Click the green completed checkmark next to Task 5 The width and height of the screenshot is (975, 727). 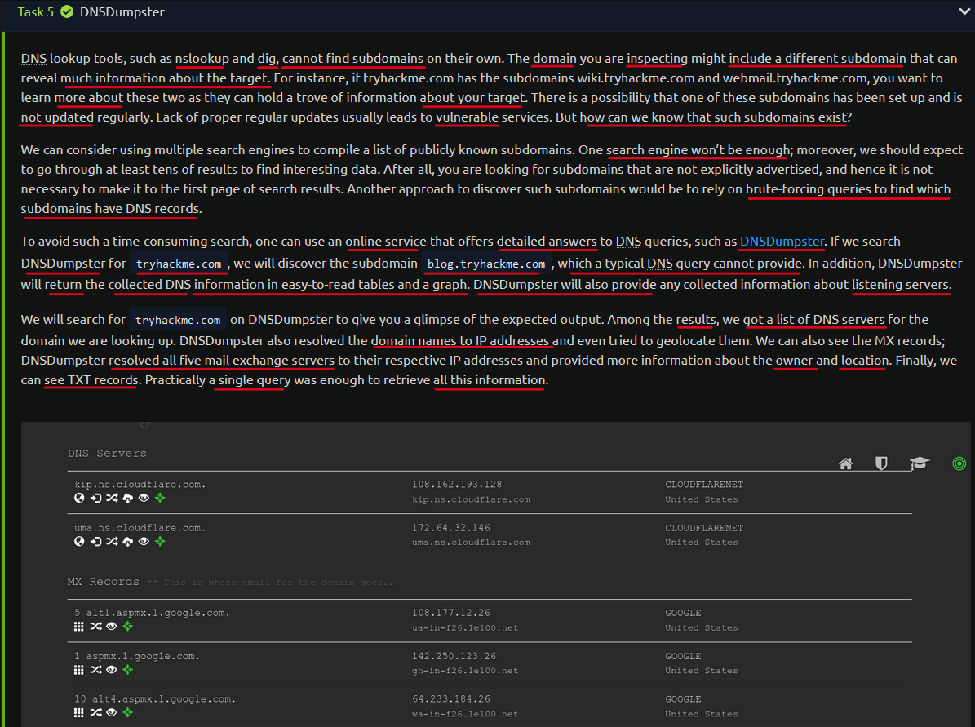67,11
